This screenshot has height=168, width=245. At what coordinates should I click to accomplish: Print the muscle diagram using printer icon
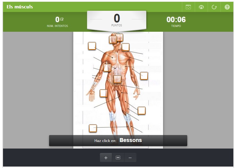[201, 7]
